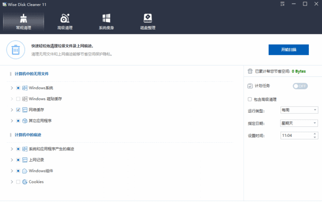Turn on the 计划任务 toggle switch

300,86
